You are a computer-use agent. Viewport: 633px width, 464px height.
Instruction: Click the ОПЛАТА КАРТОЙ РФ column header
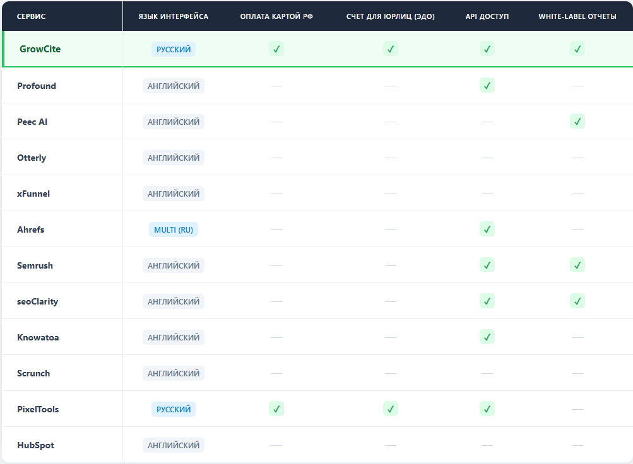coord(276,16)
